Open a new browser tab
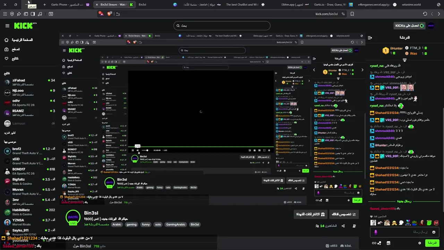Screen dimensions: 444x250 [44, 5]
